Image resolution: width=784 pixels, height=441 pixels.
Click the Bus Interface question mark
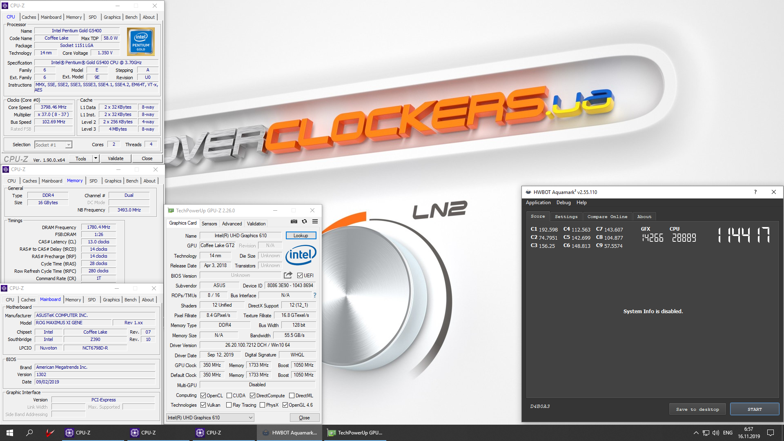(x=314, y=295)
